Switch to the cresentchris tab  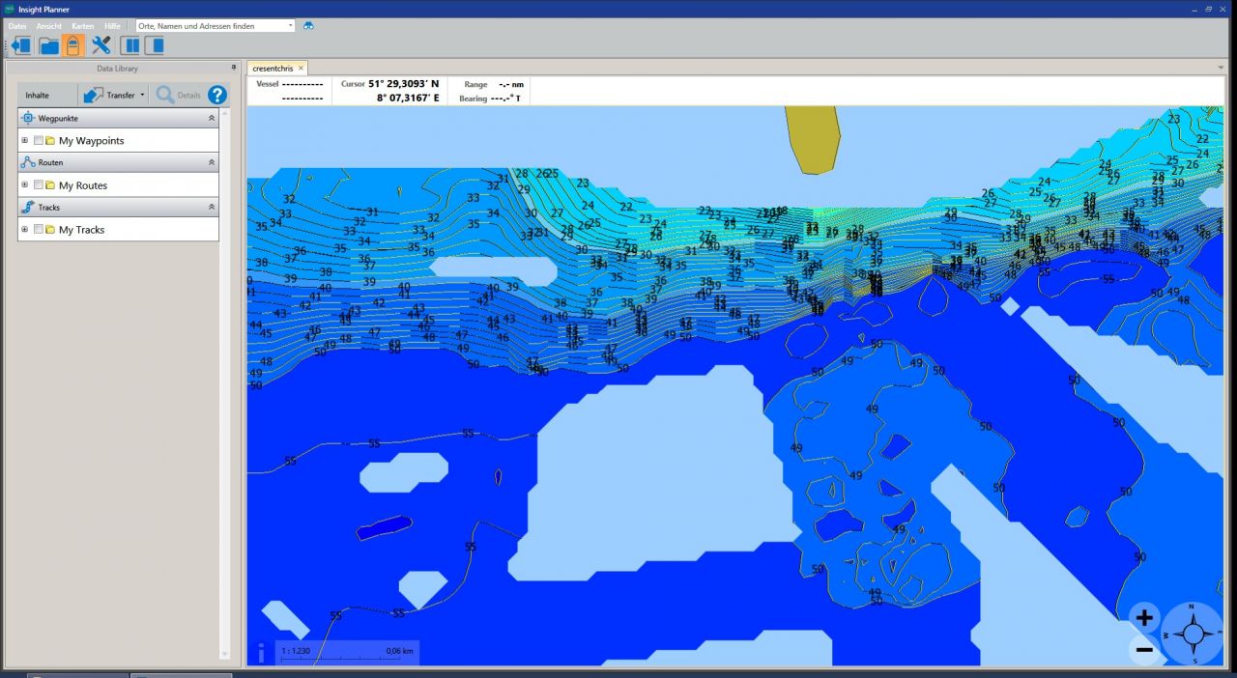273,69
